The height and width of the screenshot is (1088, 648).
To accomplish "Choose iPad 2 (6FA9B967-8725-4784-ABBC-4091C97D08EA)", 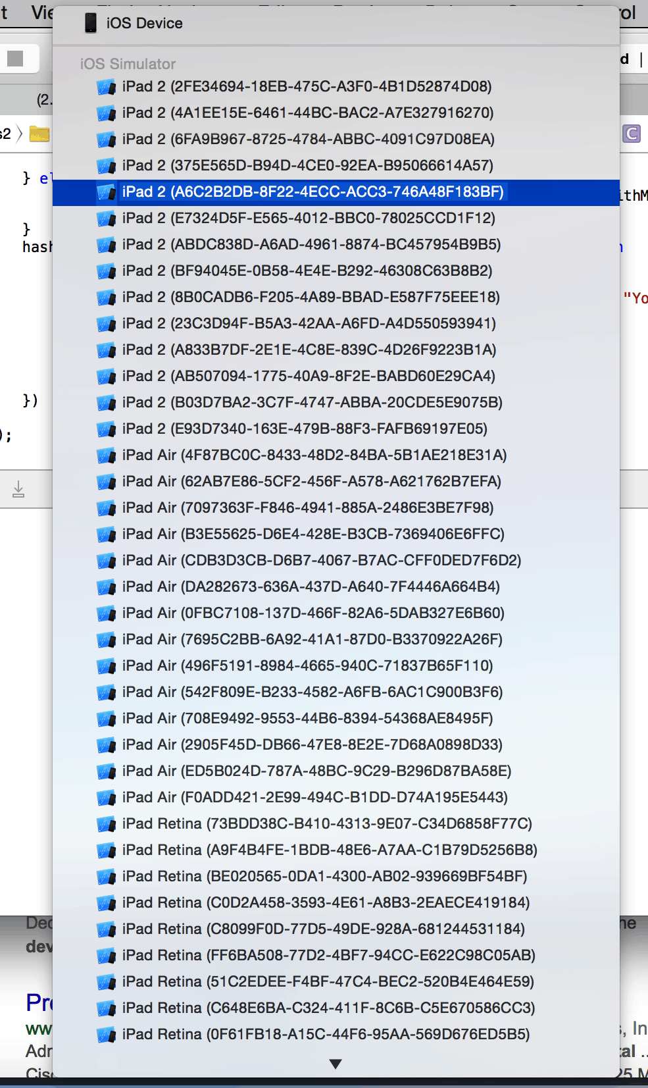I will [336, 139].
